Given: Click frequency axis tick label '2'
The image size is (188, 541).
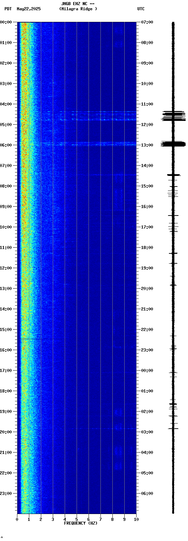Looking at the screenshot, I should point(41,519).
